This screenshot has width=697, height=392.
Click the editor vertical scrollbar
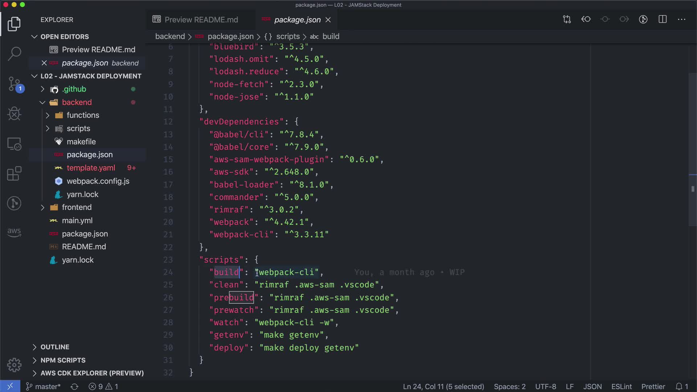(x=692, y=149)
